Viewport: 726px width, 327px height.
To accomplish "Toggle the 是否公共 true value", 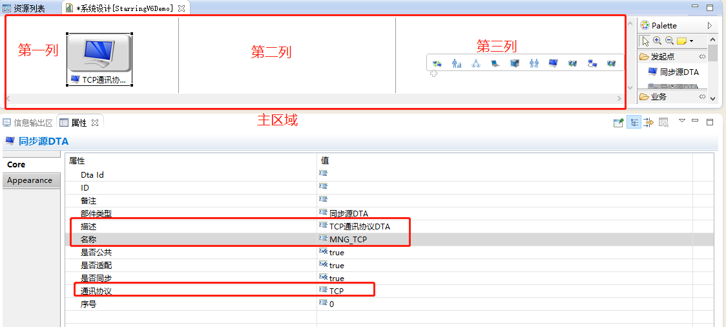I will [x=504, y=253].
